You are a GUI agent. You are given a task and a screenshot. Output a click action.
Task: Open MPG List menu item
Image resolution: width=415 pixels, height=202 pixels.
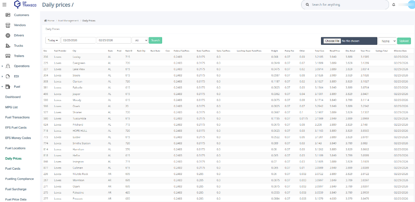[11, 107]
